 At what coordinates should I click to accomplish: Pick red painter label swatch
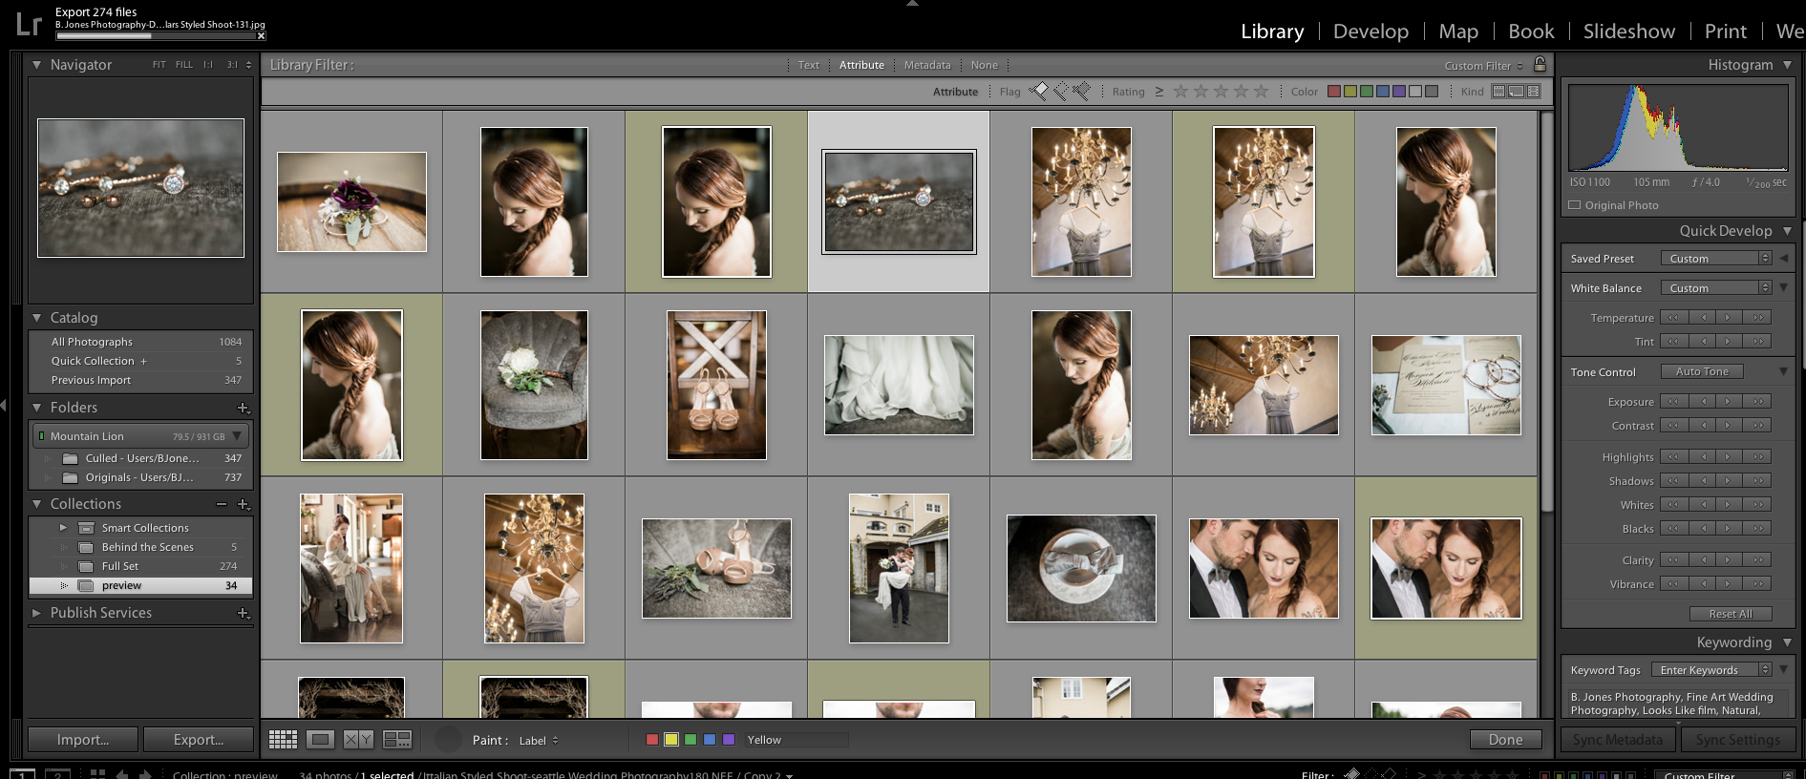[x=652, y=740]
